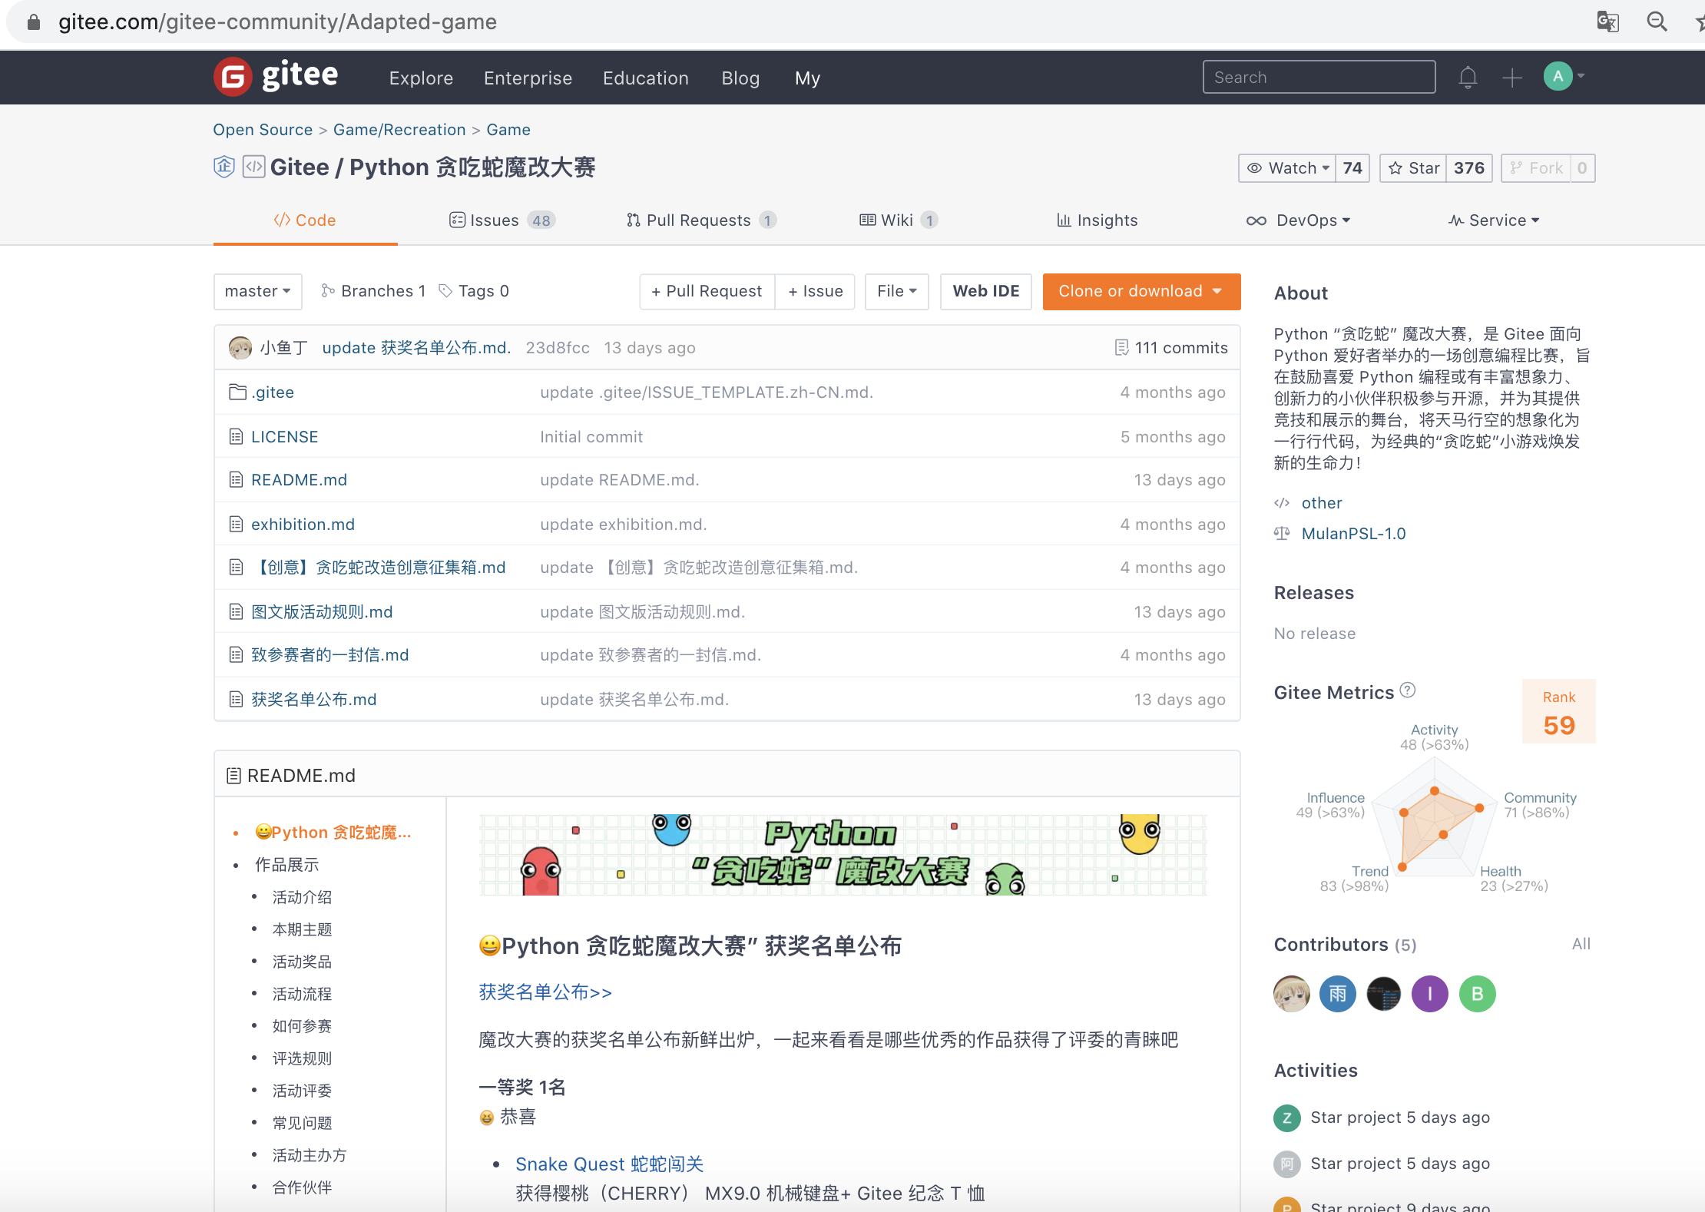
Task: Expand the DevOps menu
Action: coord(1298,220)
